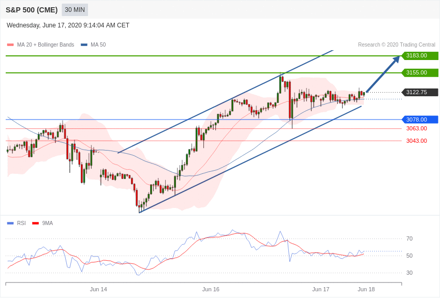Image resolution: width=440 pixels, height=298 pixels.
Task: Click the RSI 70 level axis label
Action: [x=409, y=239]
